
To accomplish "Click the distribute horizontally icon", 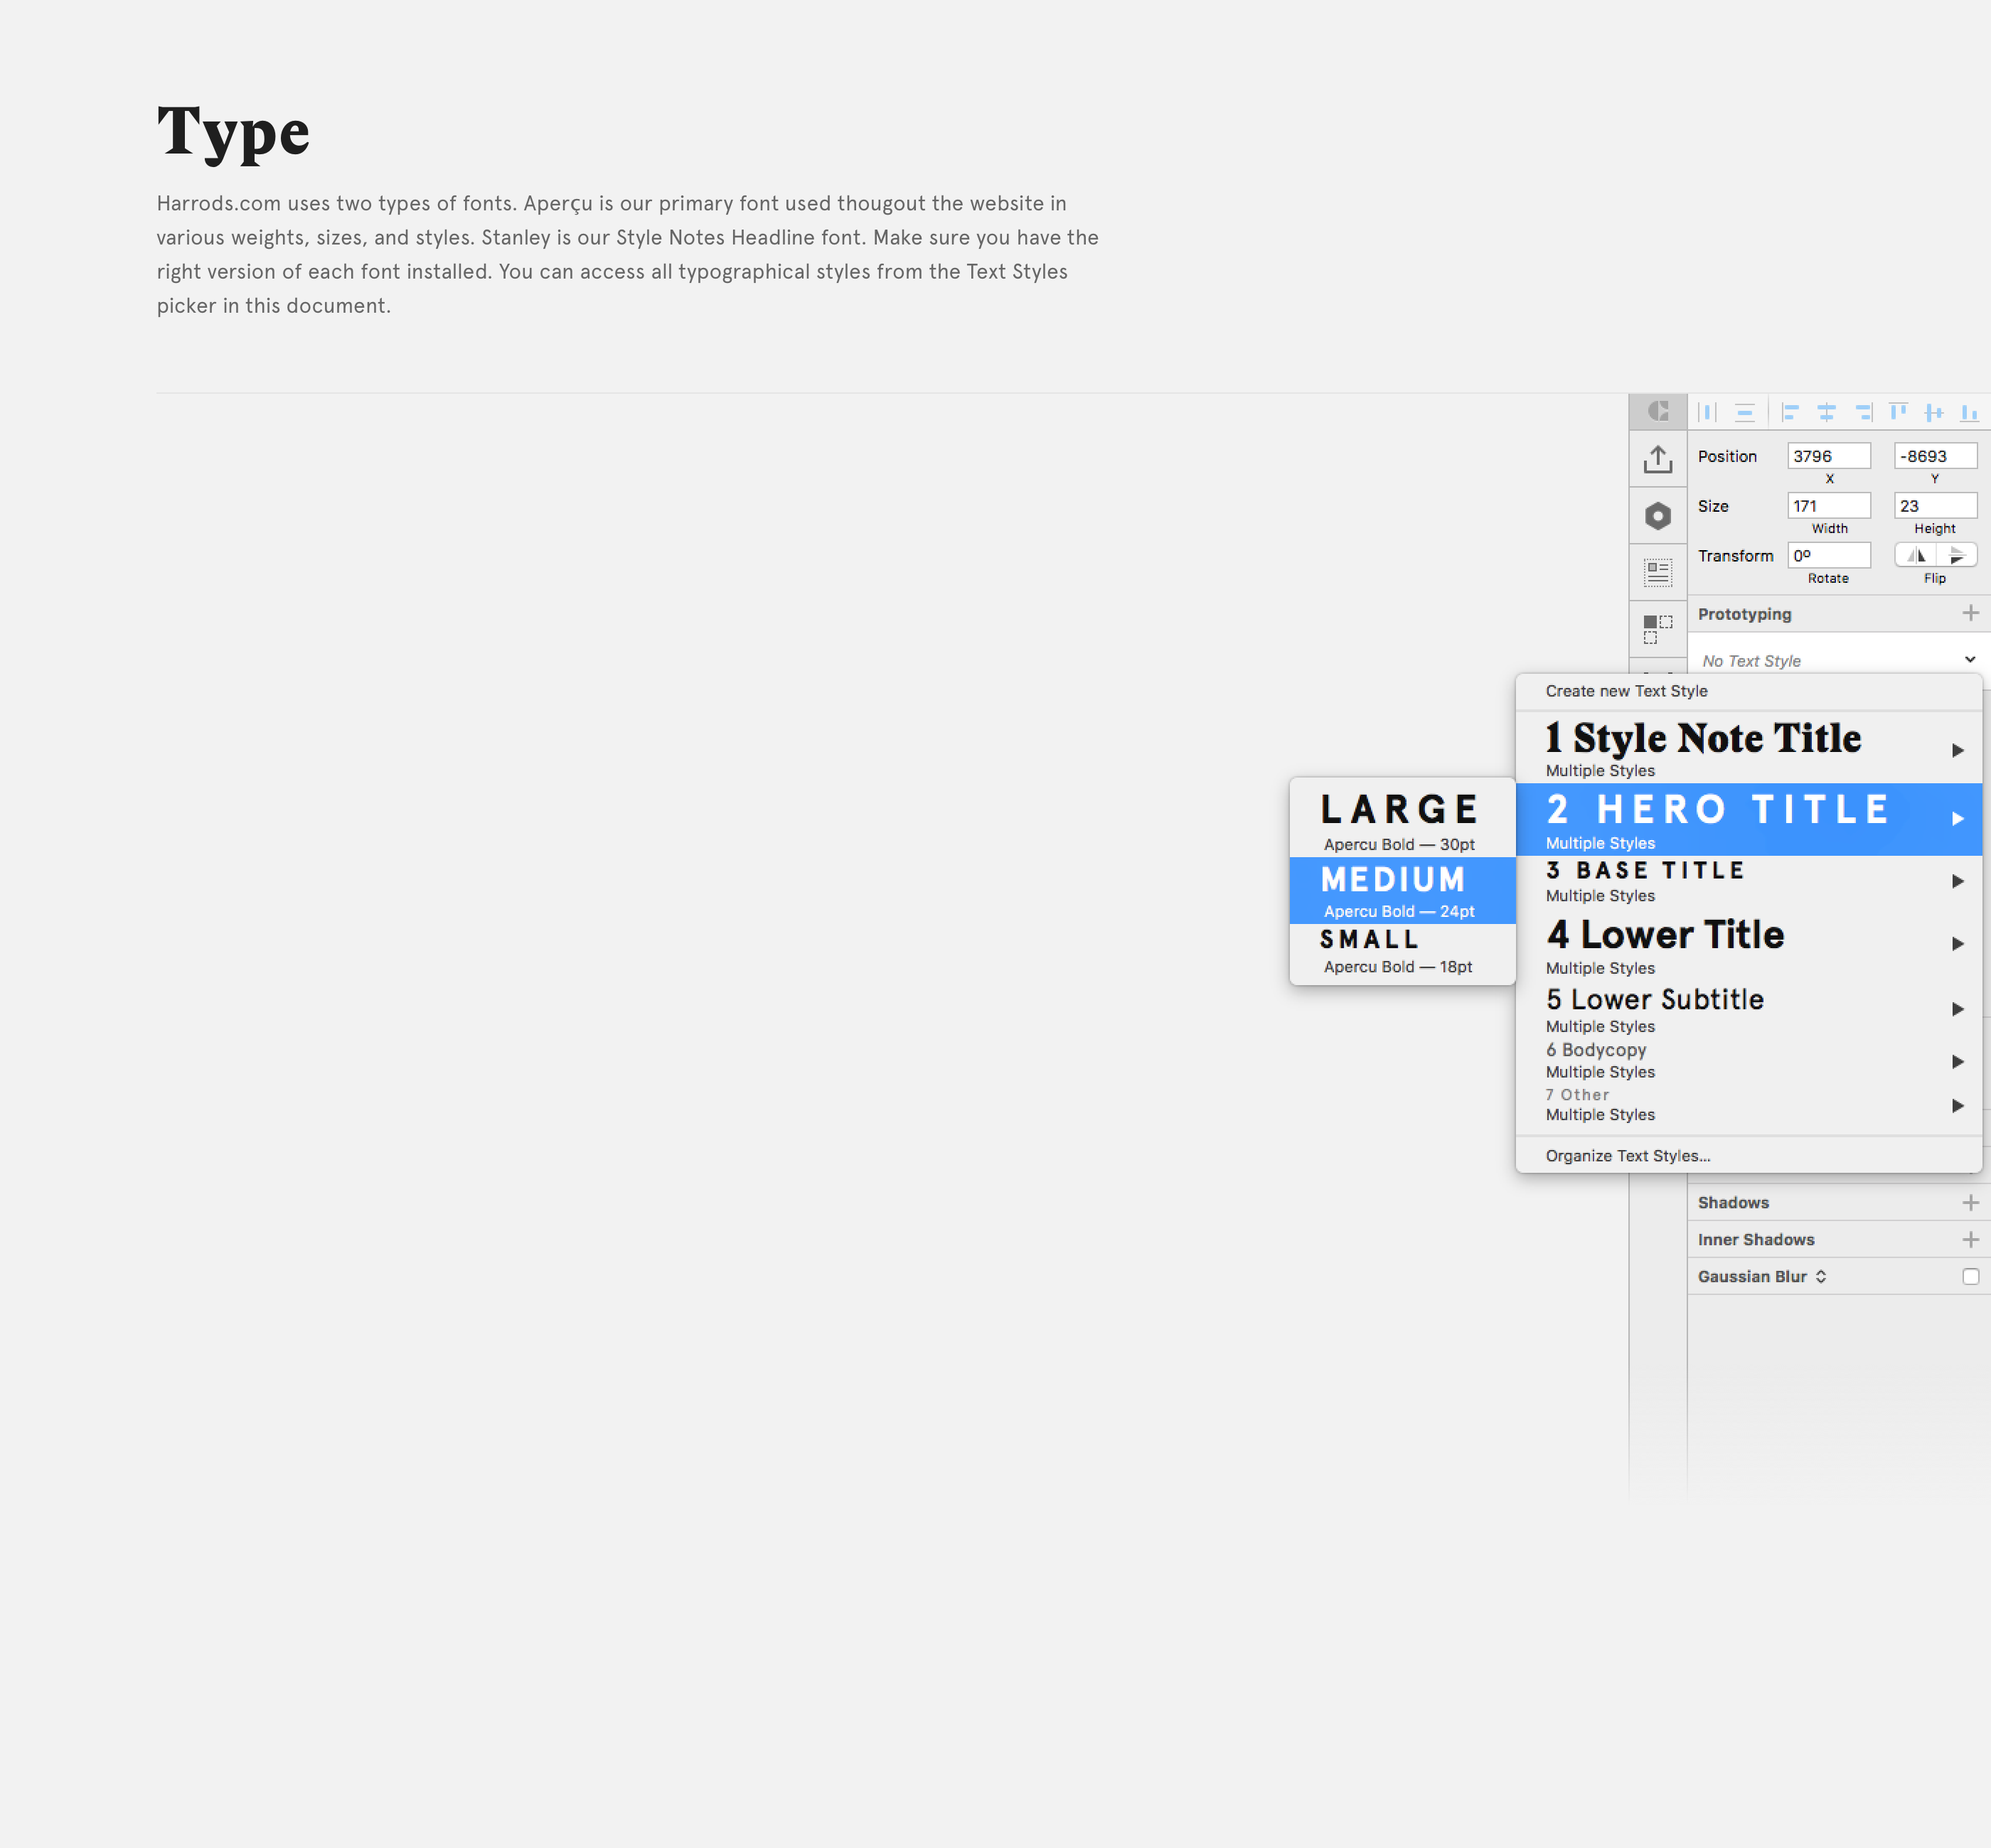I will click(x=1708, y=412).
